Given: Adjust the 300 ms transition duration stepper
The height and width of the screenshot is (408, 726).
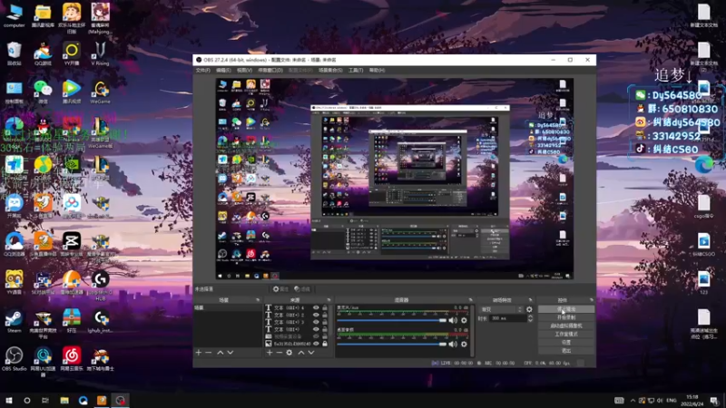Looking at the screenshot, I should pyautogui.click(x=530, y=318).
